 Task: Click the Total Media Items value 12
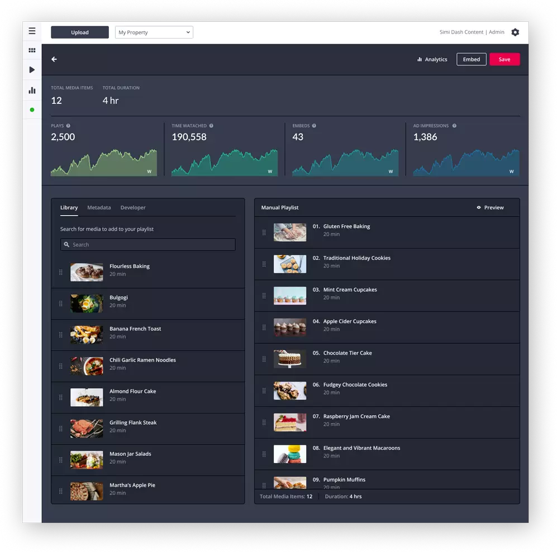coord(56,101)
